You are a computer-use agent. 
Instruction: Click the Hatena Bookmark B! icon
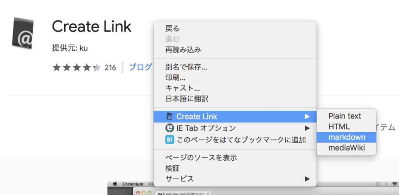169,140
